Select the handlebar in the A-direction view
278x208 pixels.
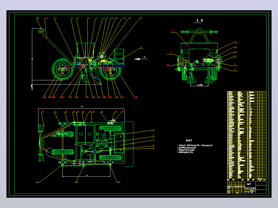pos(199,32)
